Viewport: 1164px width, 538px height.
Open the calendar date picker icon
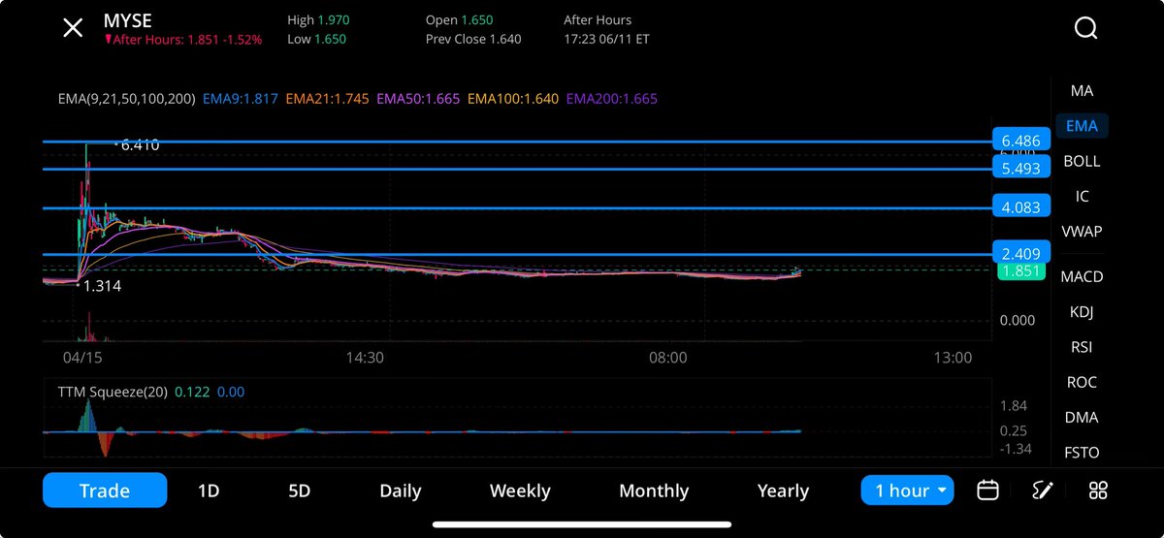coord(987,490)
